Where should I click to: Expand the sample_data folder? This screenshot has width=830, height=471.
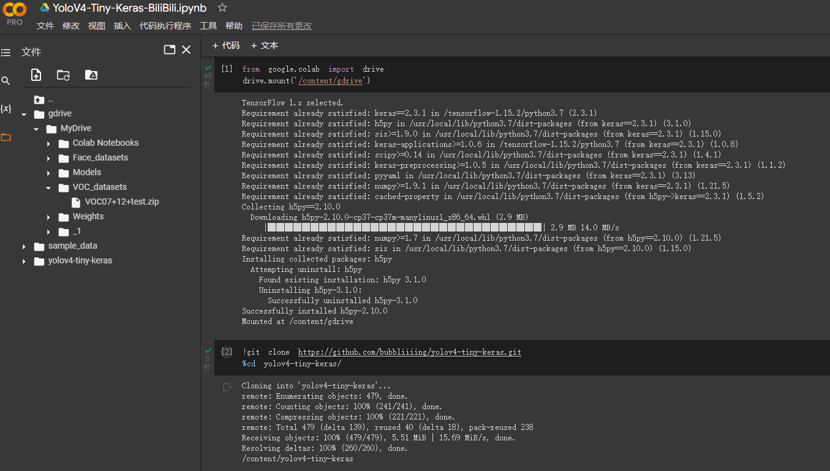click(x=23, y=246)
